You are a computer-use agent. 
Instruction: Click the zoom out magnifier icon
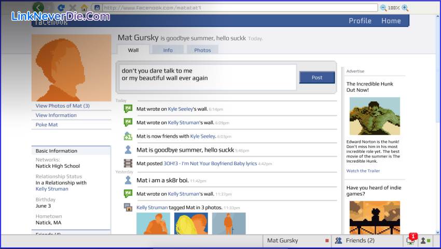coord(383,8)
